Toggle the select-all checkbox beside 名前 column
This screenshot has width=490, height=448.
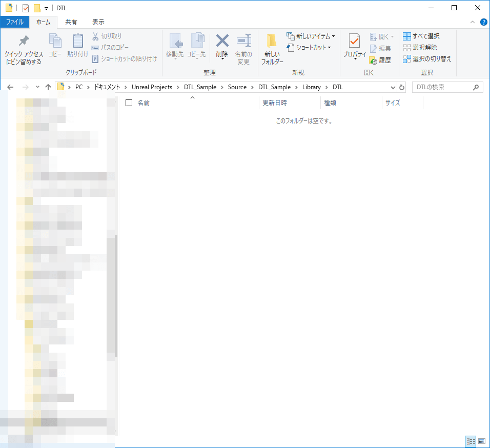(x=129, y=103)
